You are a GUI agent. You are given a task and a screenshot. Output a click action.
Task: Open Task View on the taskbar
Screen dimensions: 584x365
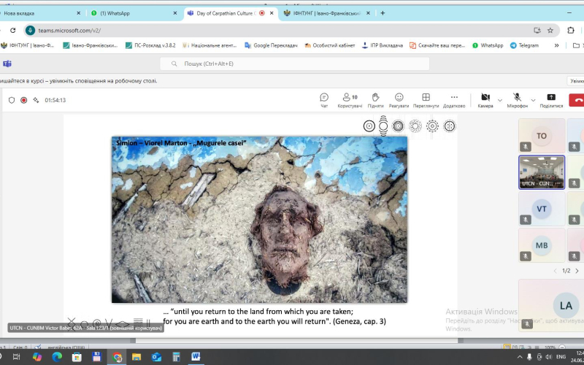coord(16,357)
